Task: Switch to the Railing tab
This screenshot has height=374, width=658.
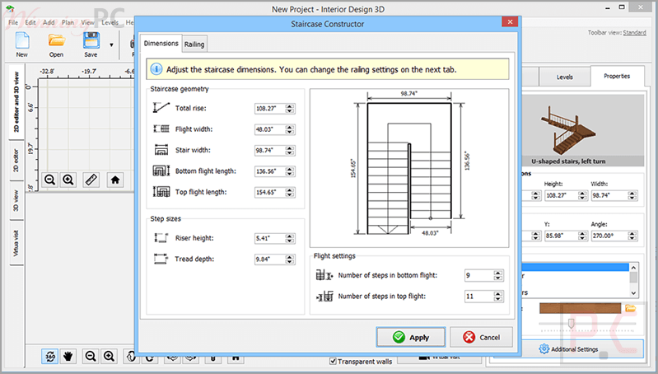Action: tap(194, 44)
